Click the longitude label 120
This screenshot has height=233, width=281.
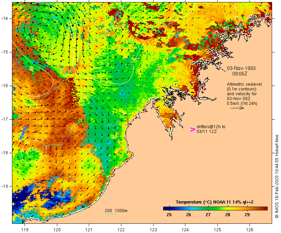pyautogui.click(x=57, y=230)
